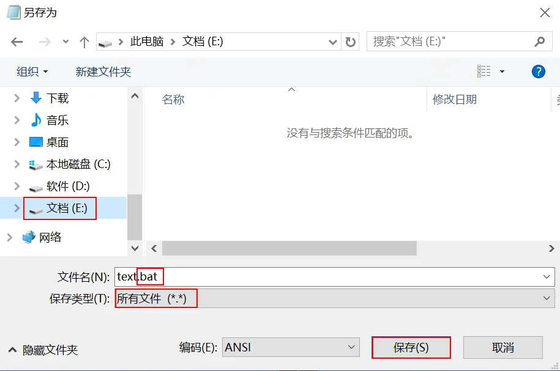
Task: Go back with the left arrow icon
Action: coord(17,42)
